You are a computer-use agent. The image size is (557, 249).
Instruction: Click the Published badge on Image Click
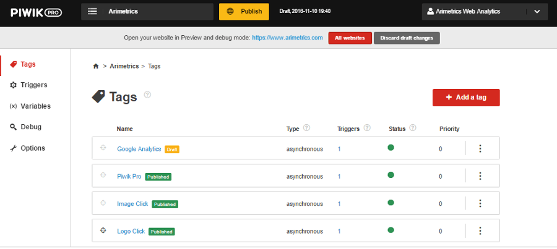(x=165, y=205)
